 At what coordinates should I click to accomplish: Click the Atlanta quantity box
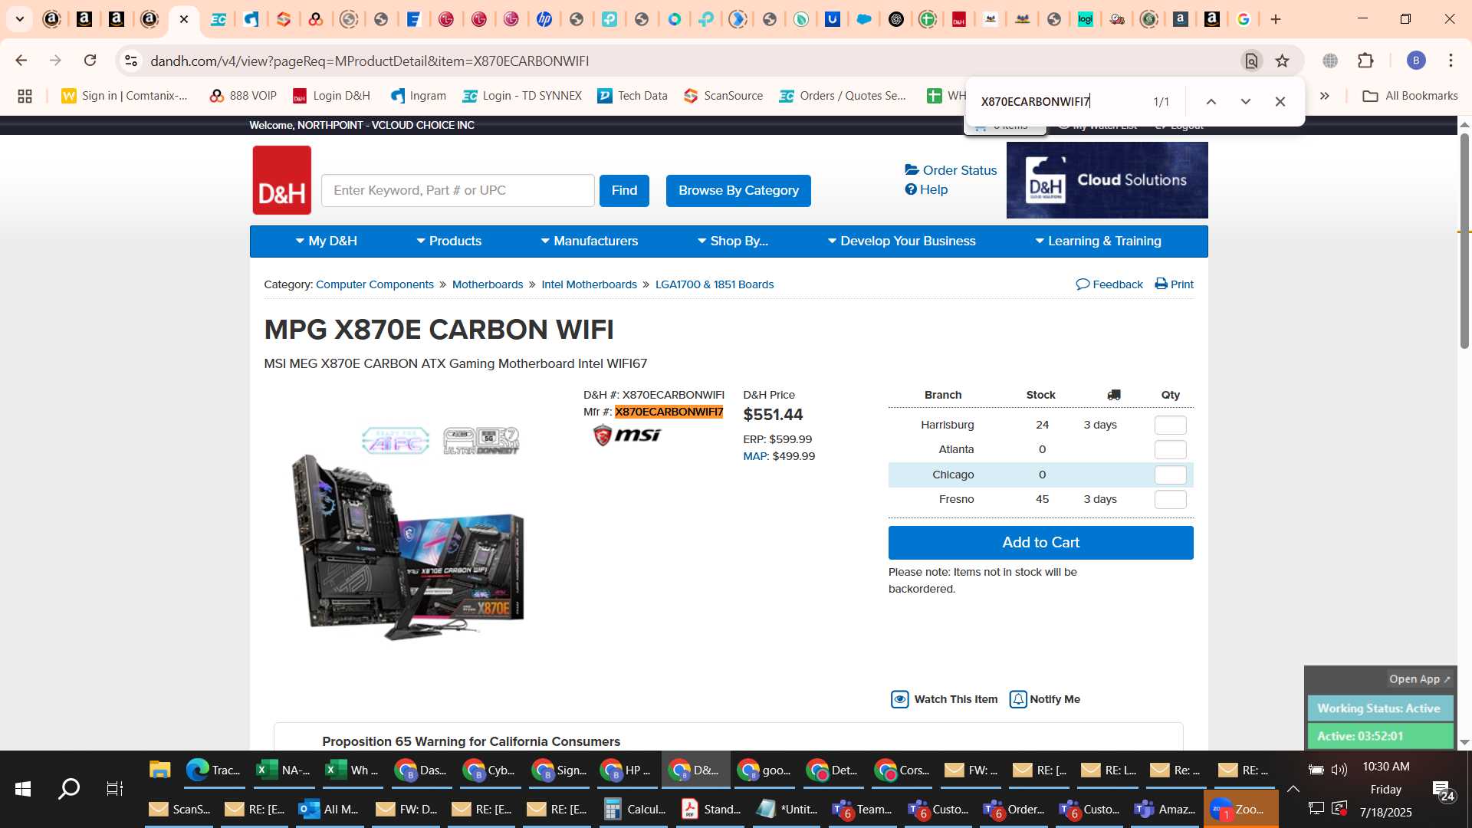(1170, 450)
